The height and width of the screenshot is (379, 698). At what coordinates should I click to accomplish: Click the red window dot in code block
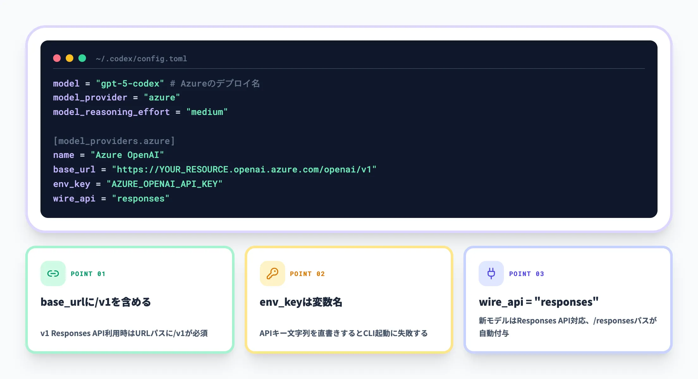pos(57,58)
